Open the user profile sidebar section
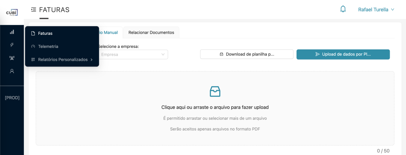This screenshot has height=155, width=406. click(x=12, y=71)
